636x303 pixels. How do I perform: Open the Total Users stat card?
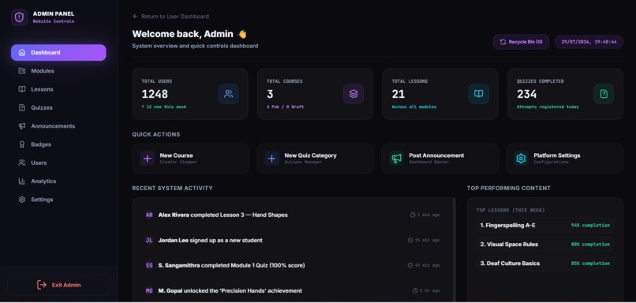click(190, 94)
